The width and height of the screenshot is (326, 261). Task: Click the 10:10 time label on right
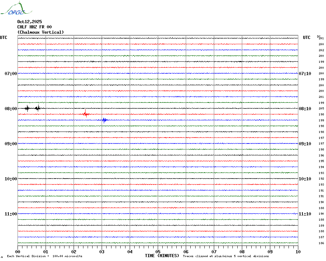coord(304,179)
